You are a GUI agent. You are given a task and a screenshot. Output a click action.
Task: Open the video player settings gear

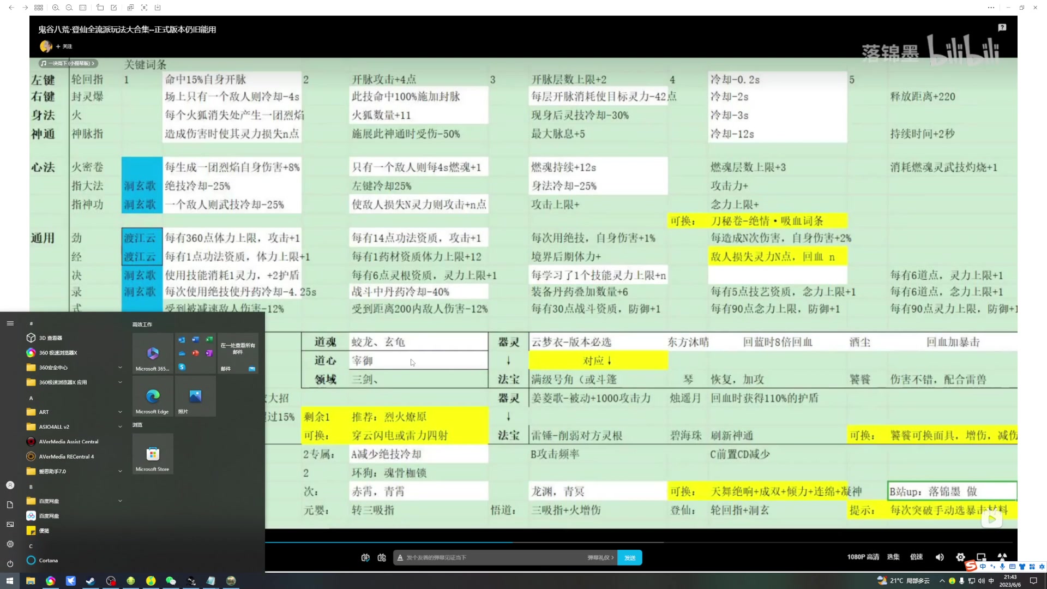[960, 557]
